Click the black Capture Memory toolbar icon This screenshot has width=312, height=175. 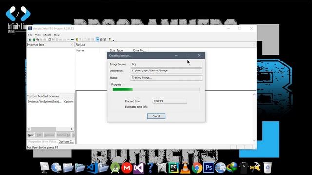(72, 40)
